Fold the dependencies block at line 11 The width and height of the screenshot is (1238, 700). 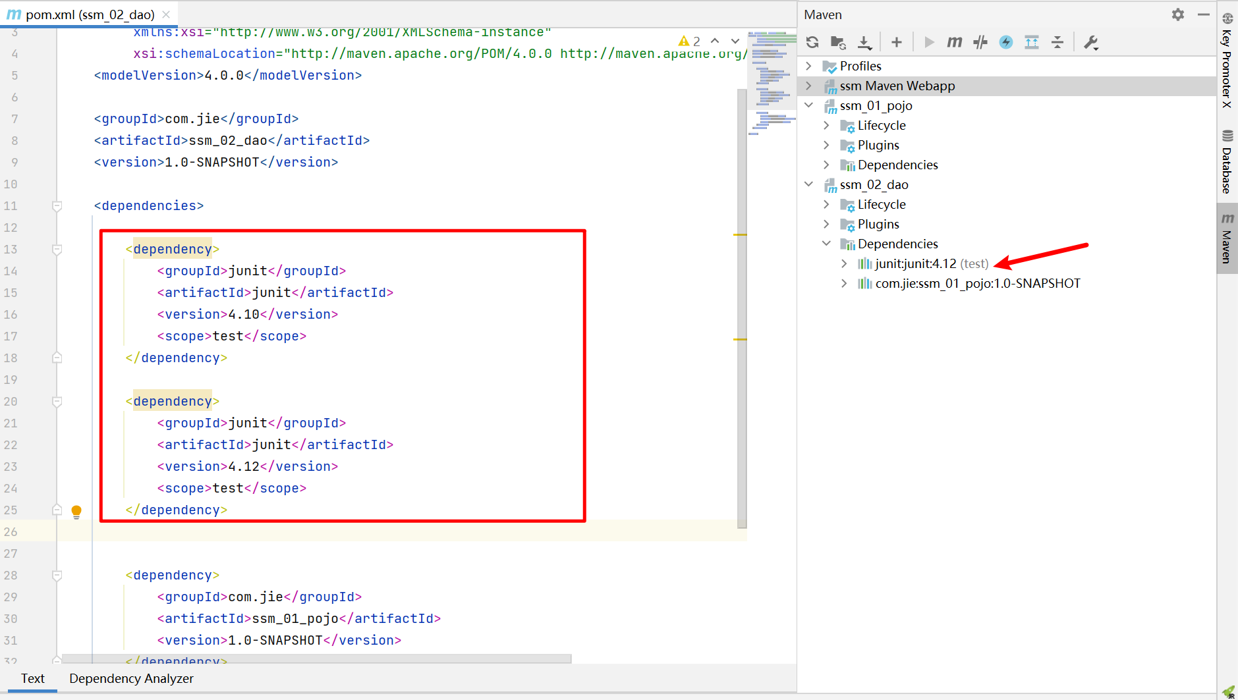57,206
